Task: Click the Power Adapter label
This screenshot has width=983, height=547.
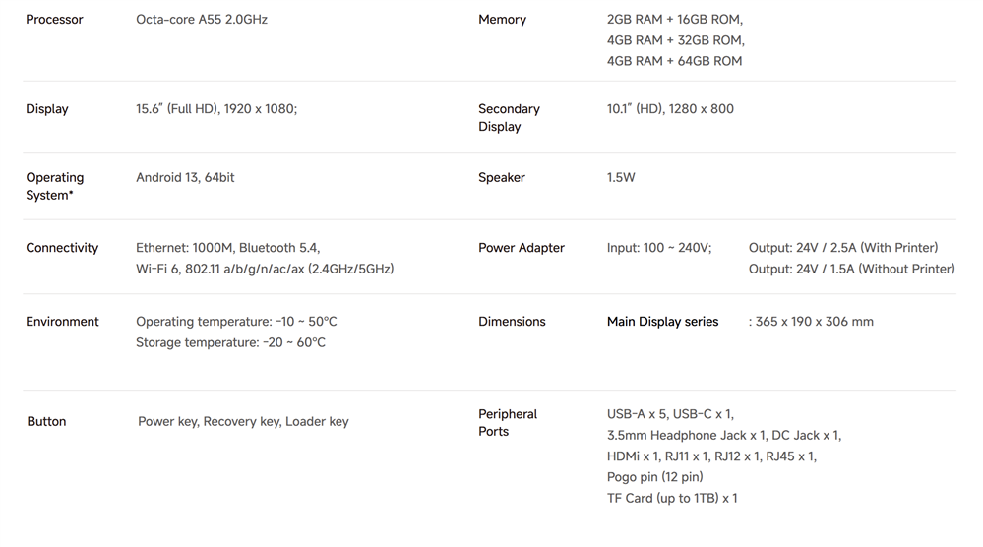Action: click(x=522, y=248)
